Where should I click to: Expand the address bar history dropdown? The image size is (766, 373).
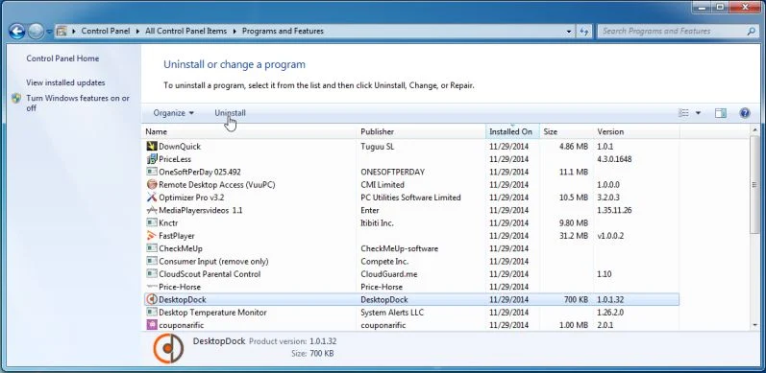(x=569, y=32)
